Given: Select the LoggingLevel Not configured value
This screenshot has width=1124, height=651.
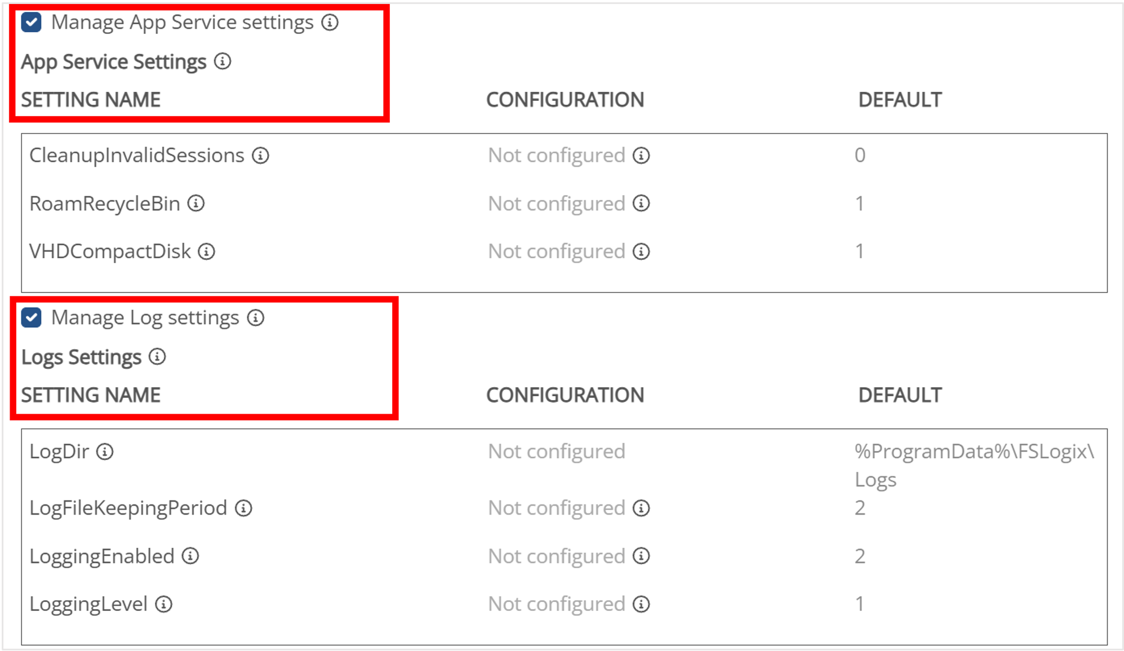Looking at the screenshot, I should coord(556,604).
